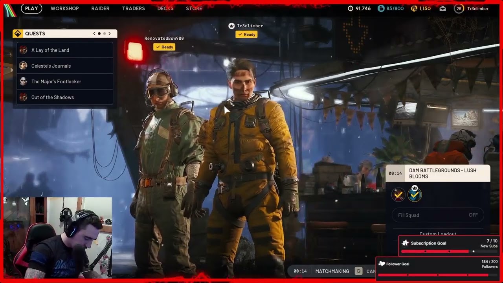Click the gold striped token icon
Screen dimensions: 503x283
pyautogui.click(x=414, y=8)
